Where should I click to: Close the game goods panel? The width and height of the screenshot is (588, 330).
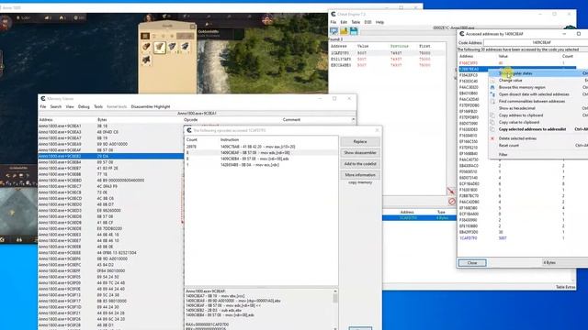(x=192, y=27)
